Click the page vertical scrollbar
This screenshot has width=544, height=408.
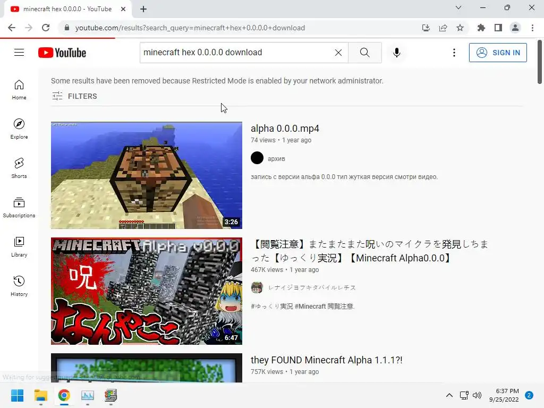pos(540,62)
